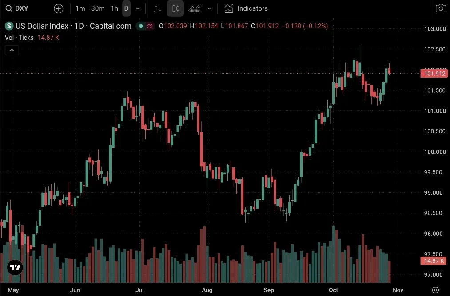Screen dimensions: 450x296
Task: Open TradingView logo link
Action: 15,267
